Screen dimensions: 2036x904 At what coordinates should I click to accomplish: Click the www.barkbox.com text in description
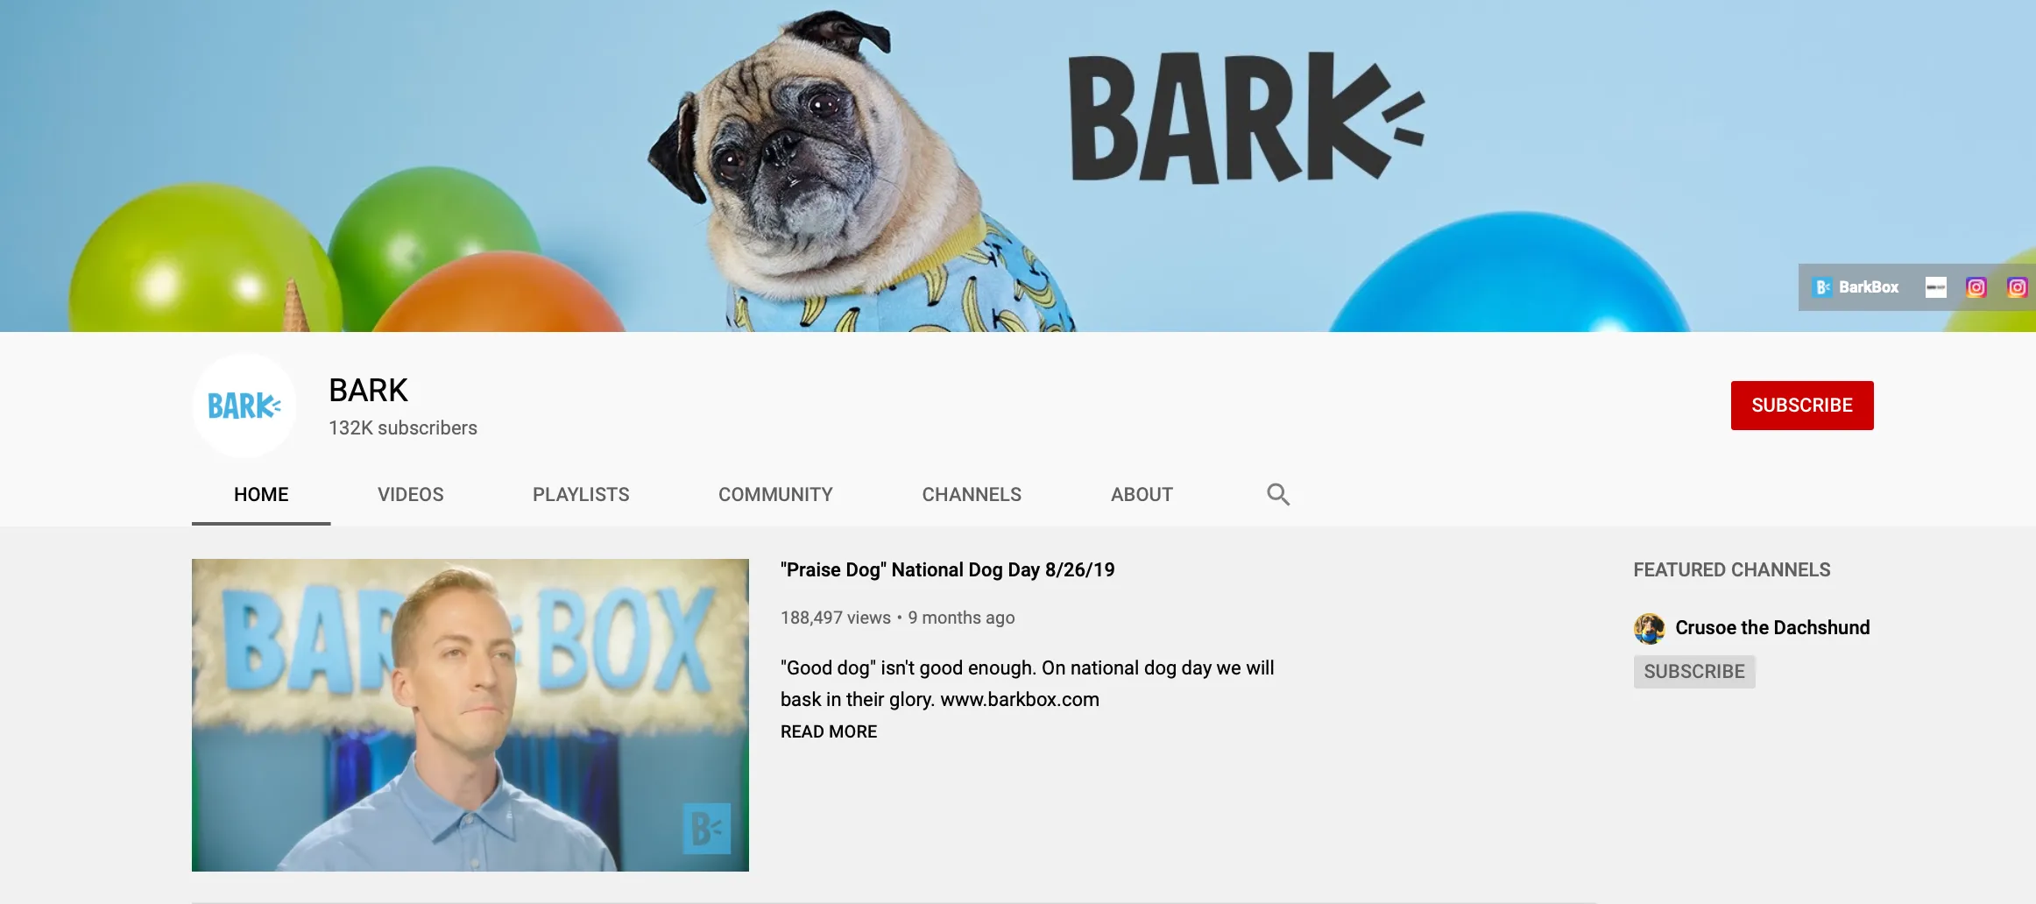coord(1020,700)
